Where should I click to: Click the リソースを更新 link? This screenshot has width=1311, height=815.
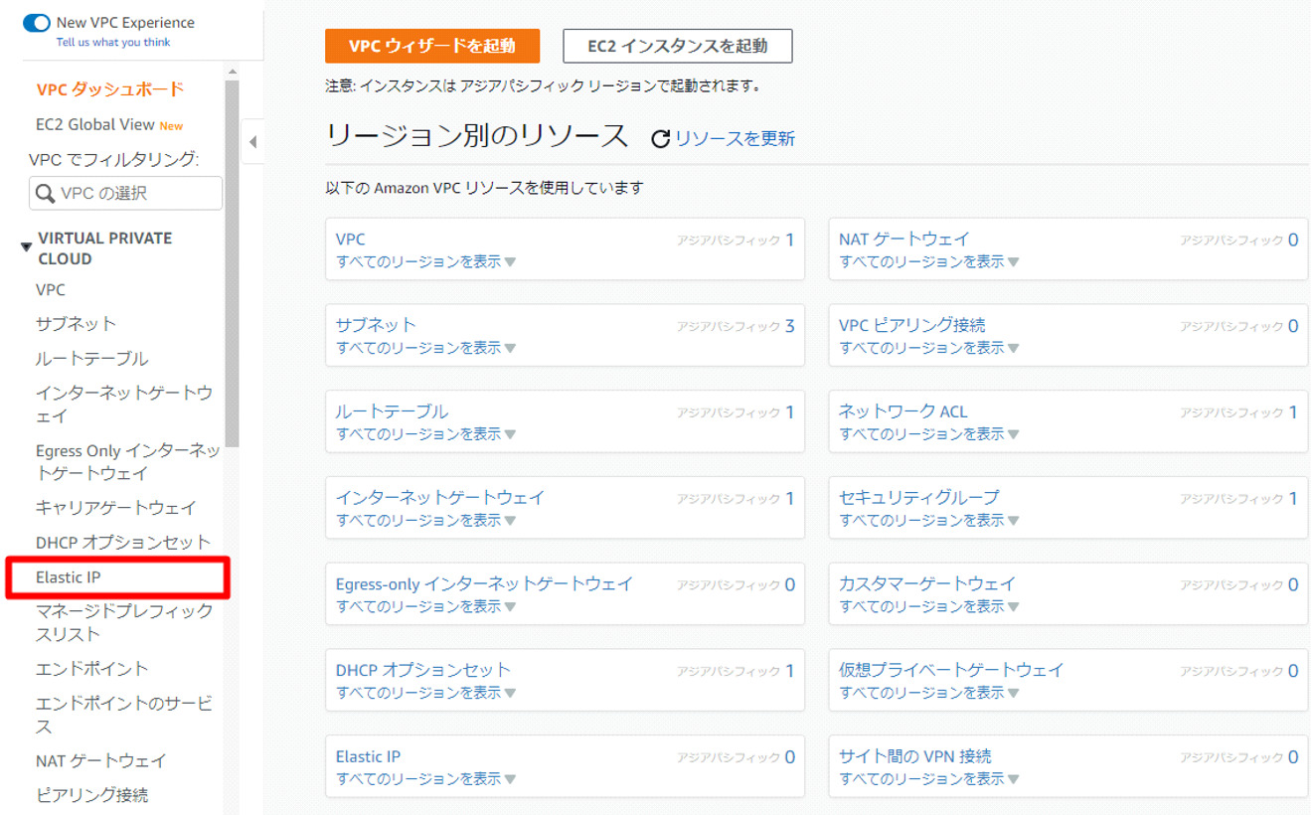(x=736, y=139)
